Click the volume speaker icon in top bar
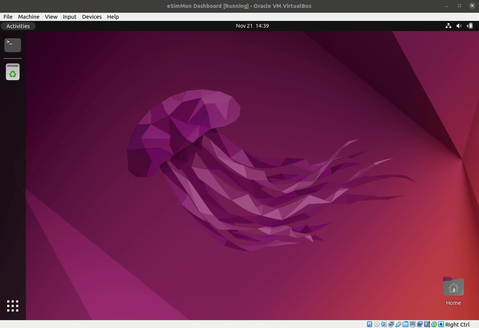The height and width of the screenshot is (328, 479). [459, 26]
